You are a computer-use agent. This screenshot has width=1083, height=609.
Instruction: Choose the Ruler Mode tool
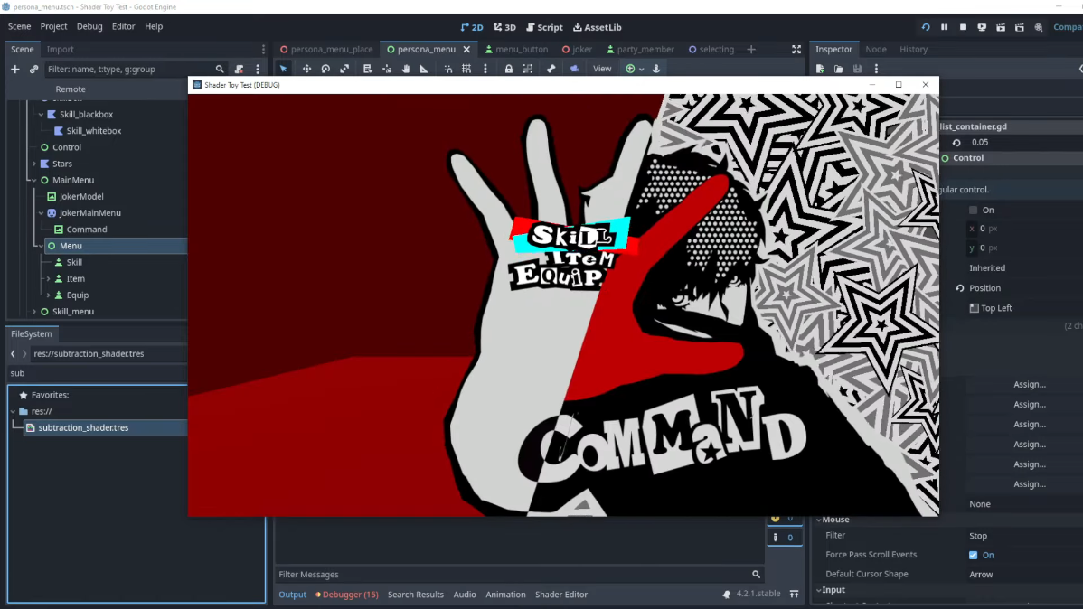(424, 69)
